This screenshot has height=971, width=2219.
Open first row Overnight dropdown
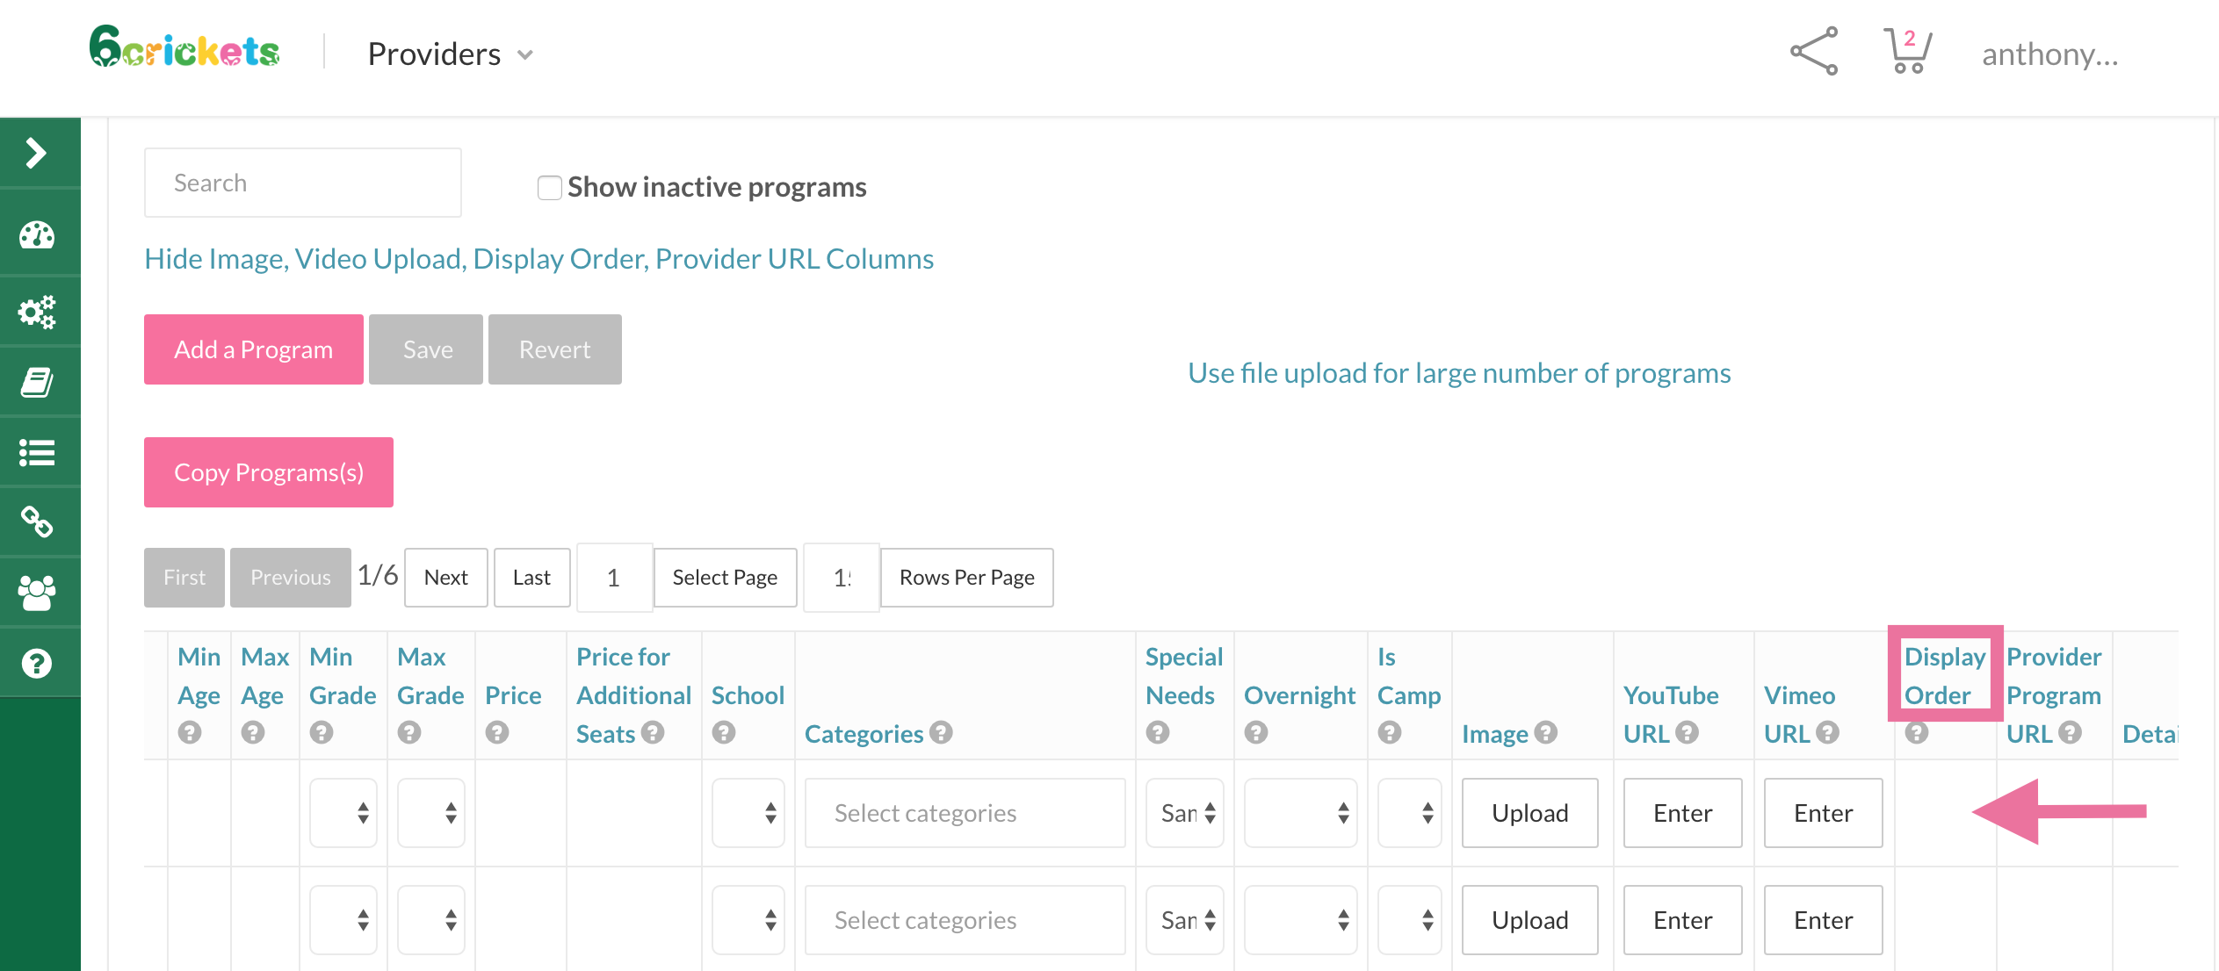click(x=1300, y=813)
